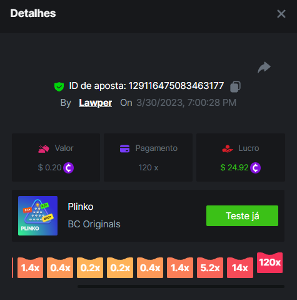Click the share arrow icon
This screenshot has width=297, height=300.
coord(264,67)
